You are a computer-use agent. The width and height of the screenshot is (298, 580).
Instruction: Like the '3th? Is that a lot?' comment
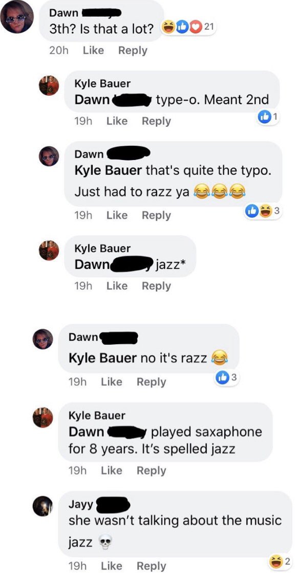pyautogui.click(x=93, y=50)
